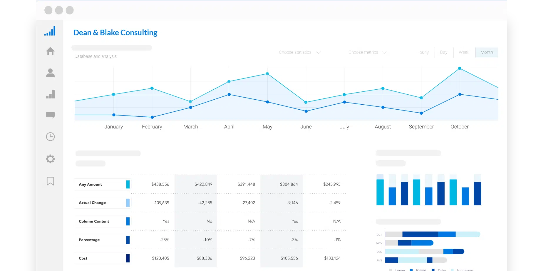
Task: Click the bar chart logo icon
Action: point(50,31)
